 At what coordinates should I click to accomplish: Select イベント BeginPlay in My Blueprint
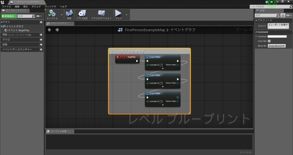tap(17, 30)
